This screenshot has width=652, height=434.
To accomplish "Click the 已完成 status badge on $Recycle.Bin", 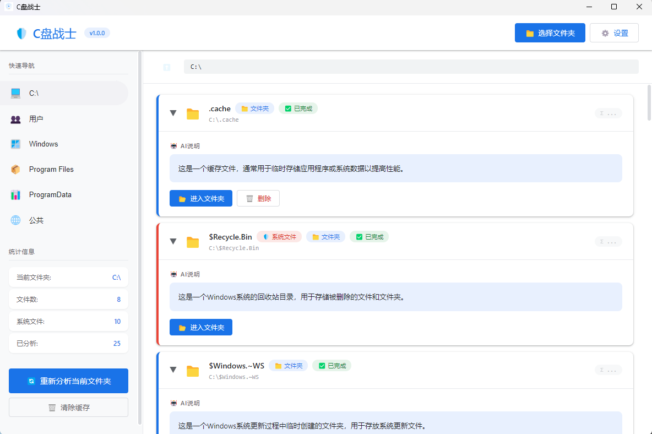I will pyautogui.click(x=370, y=237).
